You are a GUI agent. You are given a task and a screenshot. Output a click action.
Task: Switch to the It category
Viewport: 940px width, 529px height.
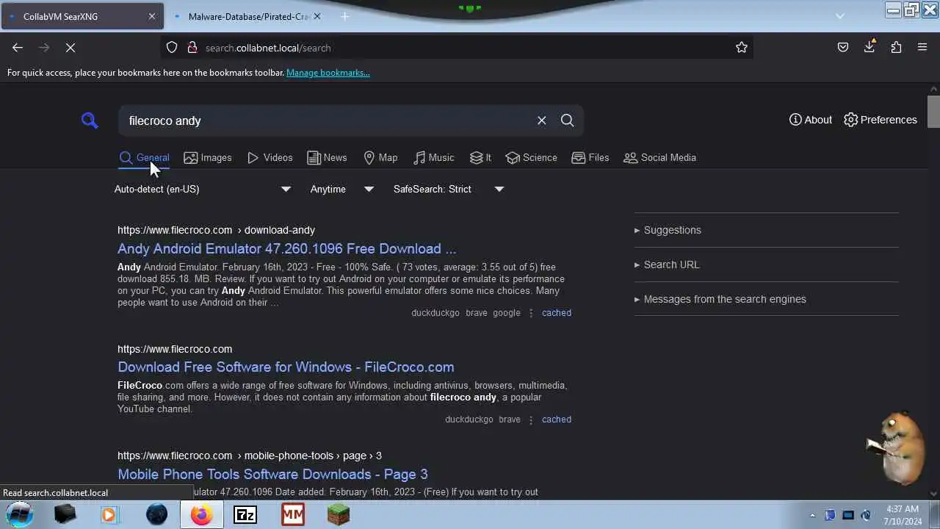(x=480, y=157)
